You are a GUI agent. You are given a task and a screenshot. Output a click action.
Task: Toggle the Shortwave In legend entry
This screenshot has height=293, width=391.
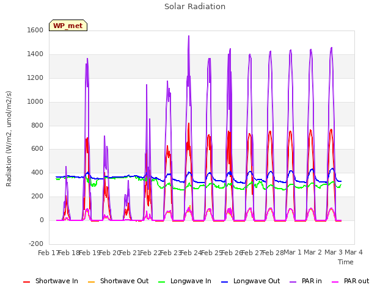(51, 281)
